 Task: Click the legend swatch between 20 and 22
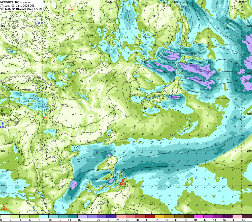click(x=102, y=216)
